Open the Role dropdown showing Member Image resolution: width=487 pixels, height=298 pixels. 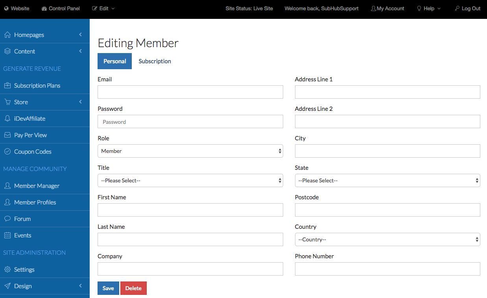[x=190, y=151]
